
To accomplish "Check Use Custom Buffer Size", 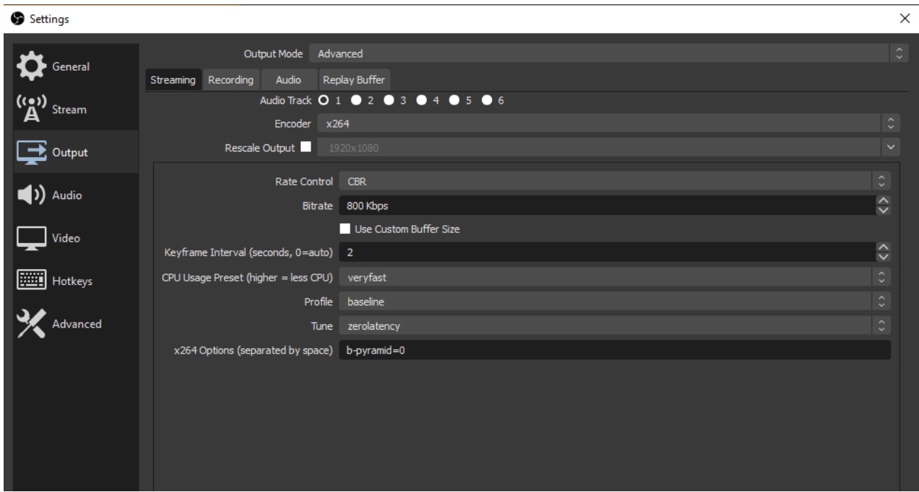I will click(344, 229).
